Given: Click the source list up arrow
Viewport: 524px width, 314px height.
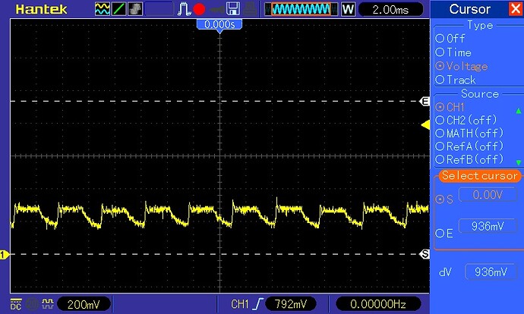Looking at the screenshot, I should pos(519,111).
